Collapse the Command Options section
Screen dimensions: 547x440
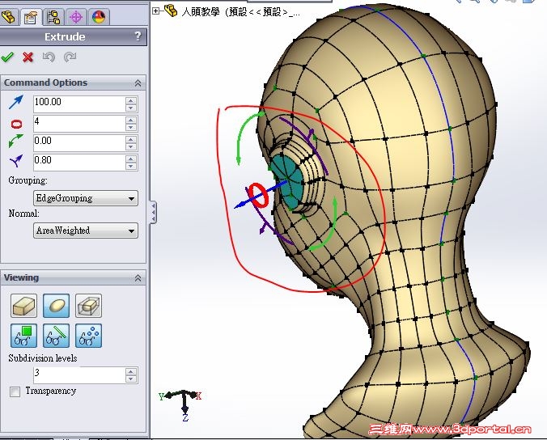138,83
